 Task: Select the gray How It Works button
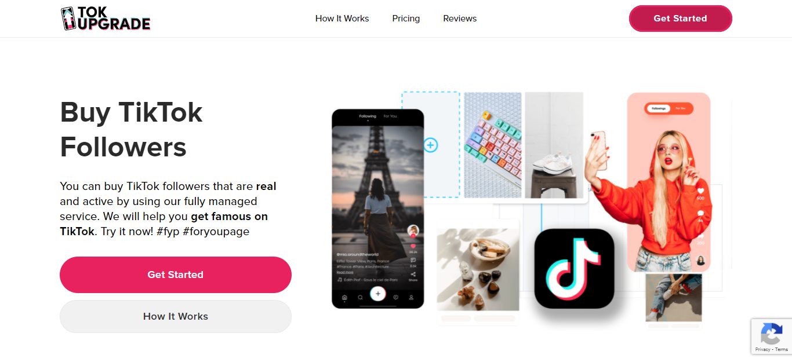176,316
